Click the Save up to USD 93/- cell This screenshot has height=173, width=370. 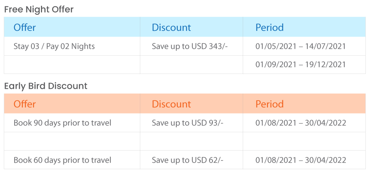pyautogui.click(x=188, y=123)
